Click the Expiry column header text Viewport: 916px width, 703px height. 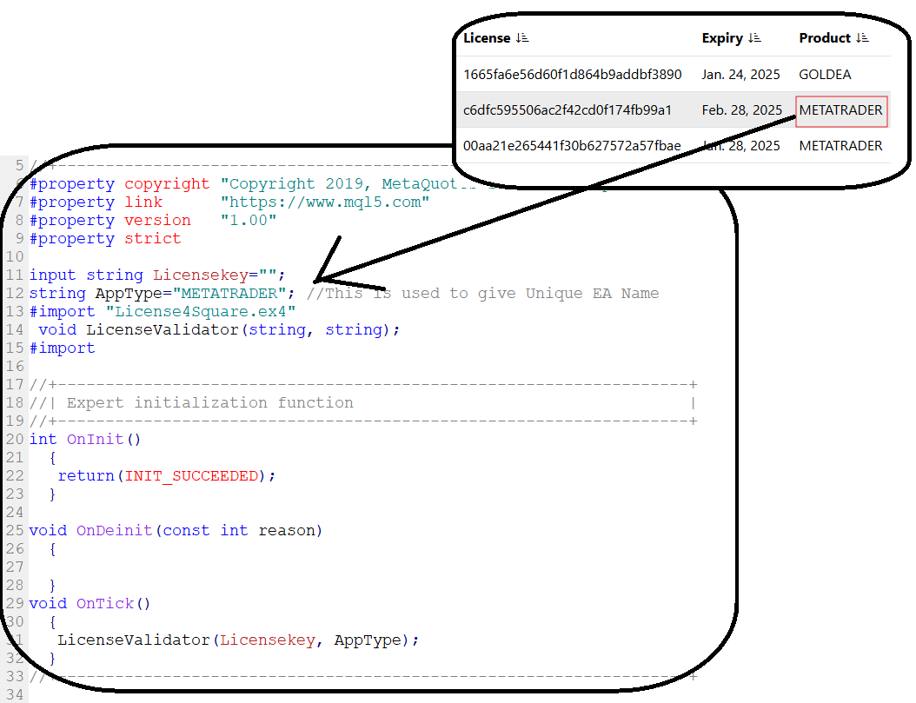click(x=722, y=38)
